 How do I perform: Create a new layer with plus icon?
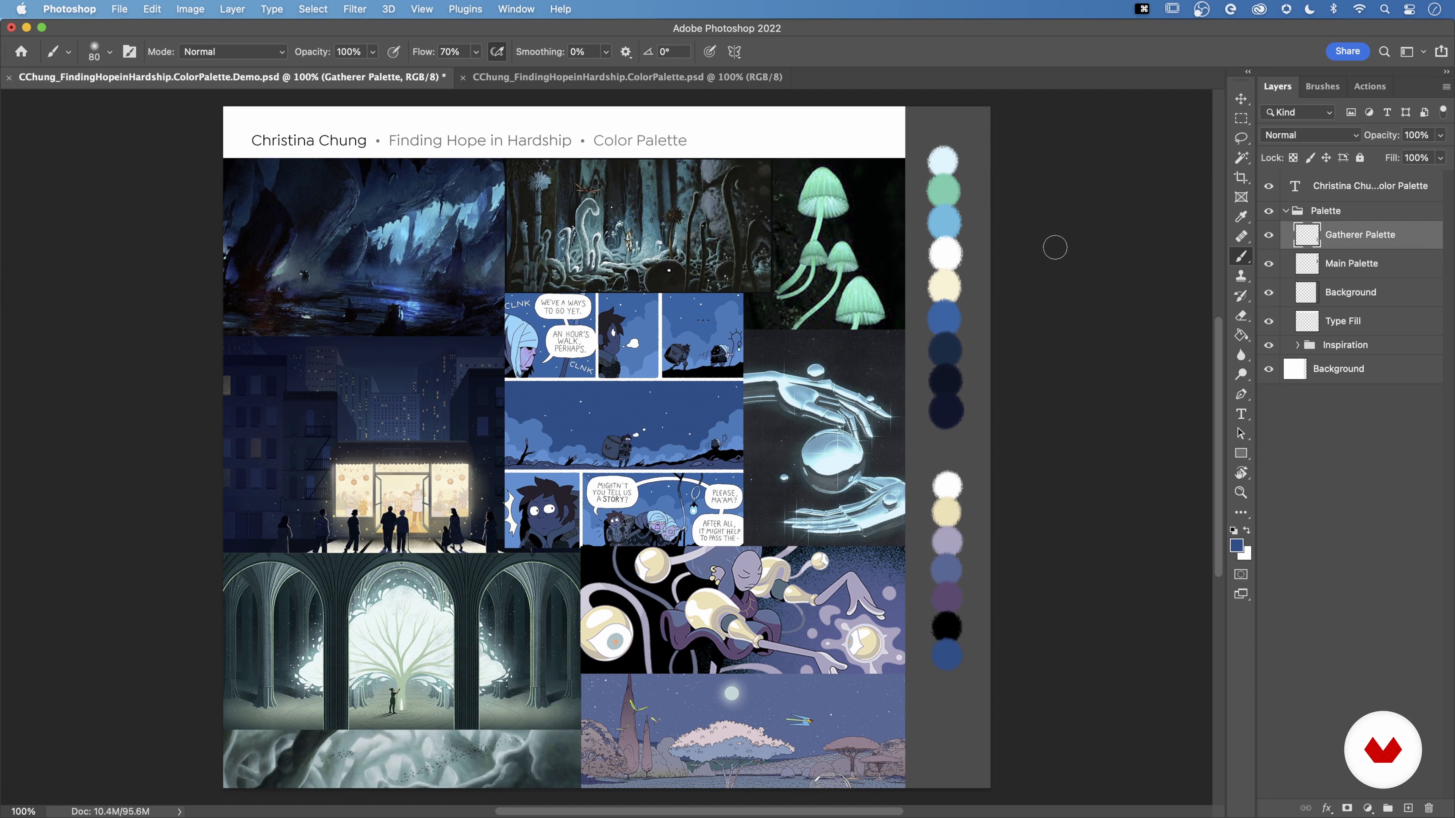click(x=1408, y=808)
